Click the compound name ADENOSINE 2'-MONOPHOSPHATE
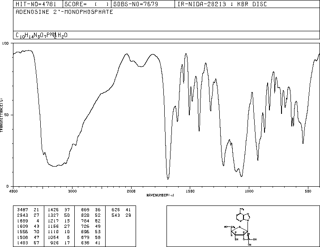The width and height of the screenshot is (320, 247). (64, 12)
